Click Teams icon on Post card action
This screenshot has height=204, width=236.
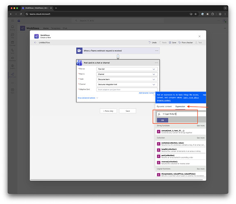pos(79,63)
